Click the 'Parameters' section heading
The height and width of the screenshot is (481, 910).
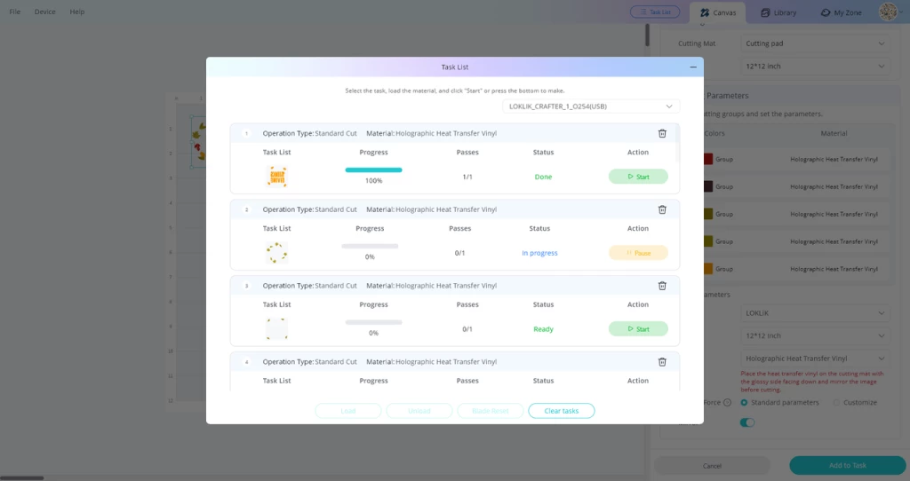(x=727, y=96)
